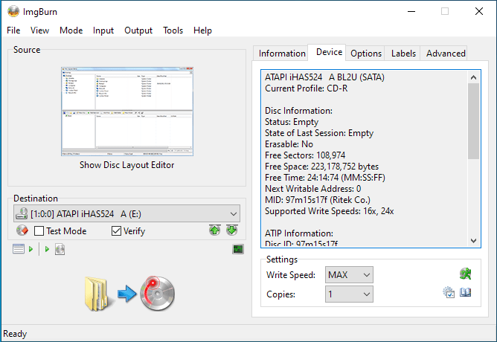
Task: Click the green up-arrow tray icon
Action: point(215,230)
